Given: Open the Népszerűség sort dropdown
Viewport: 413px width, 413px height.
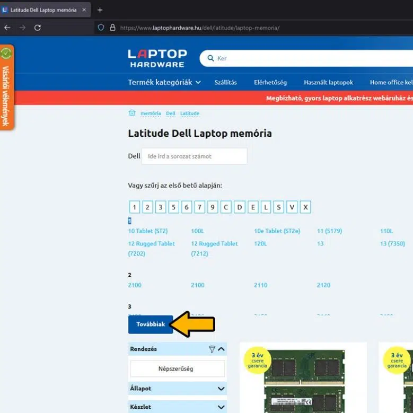Looking at the screenshot, I should point(177,369).
